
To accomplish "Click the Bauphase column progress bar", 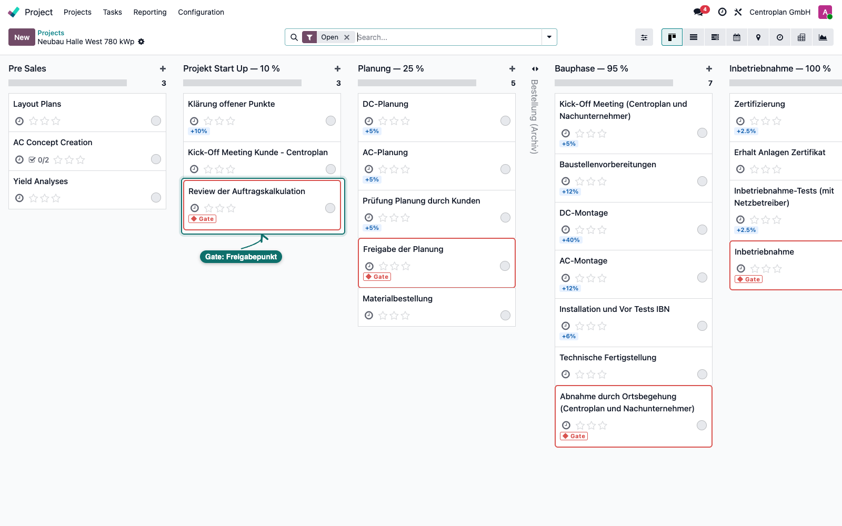I will pos(614,83).
